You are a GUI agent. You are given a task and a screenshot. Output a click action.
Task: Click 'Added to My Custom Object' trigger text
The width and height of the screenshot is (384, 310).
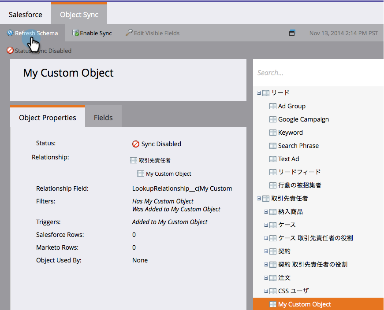click(170, 222)
